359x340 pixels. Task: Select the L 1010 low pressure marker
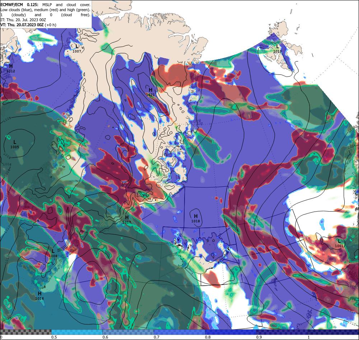[x=278, y=49]
